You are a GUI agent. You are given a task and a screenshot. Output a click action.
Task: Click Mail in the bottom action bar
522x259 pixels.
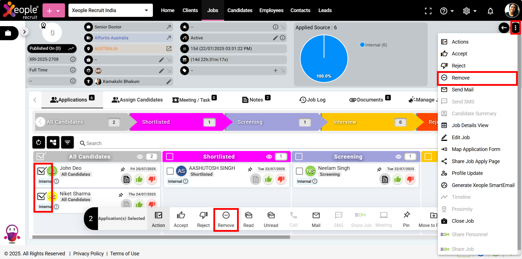[x=316, y=220]
